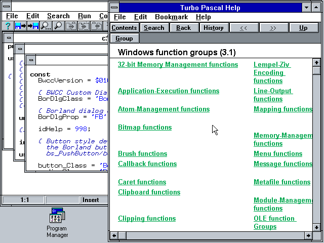Viewport: 324px width, 243px height.
Task: Click the Search Again magnifier icon
Action: point(58,26)
